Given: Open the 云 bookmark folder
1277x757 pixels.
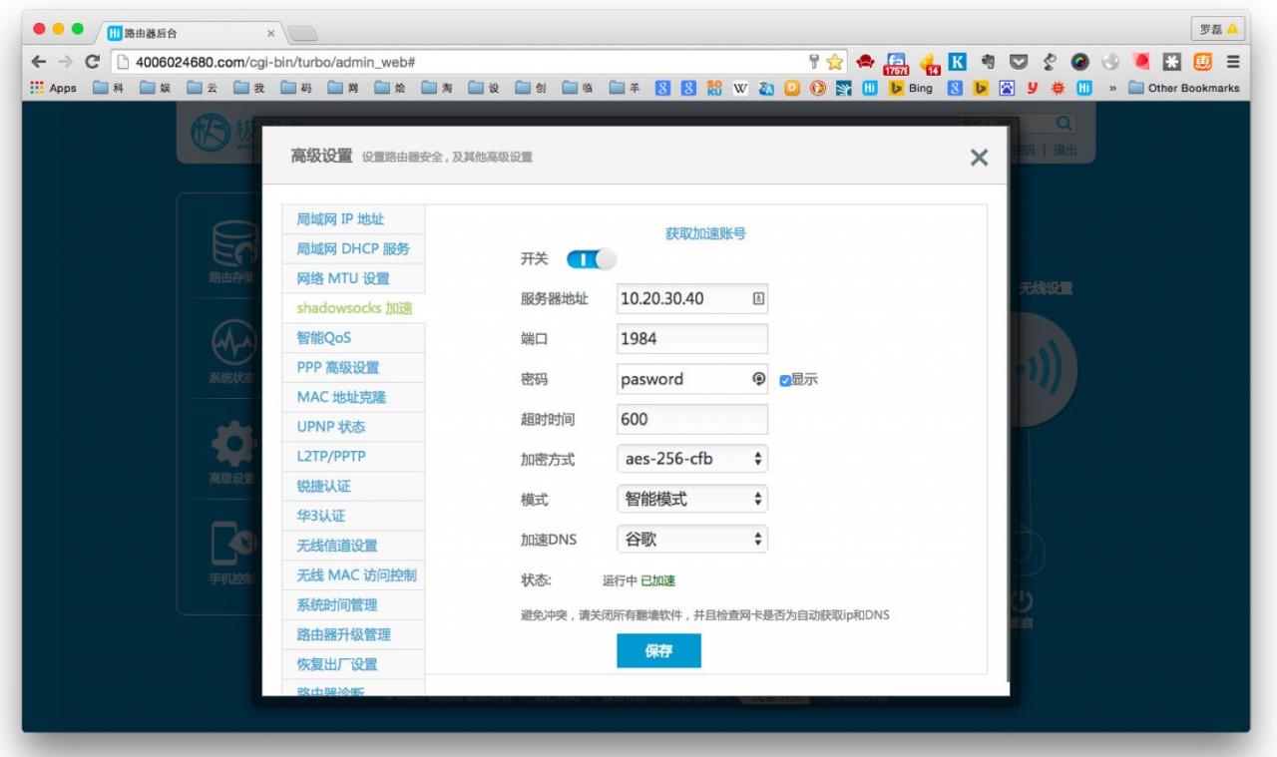Looking at the screenshot, I should [x=201, y=88].
